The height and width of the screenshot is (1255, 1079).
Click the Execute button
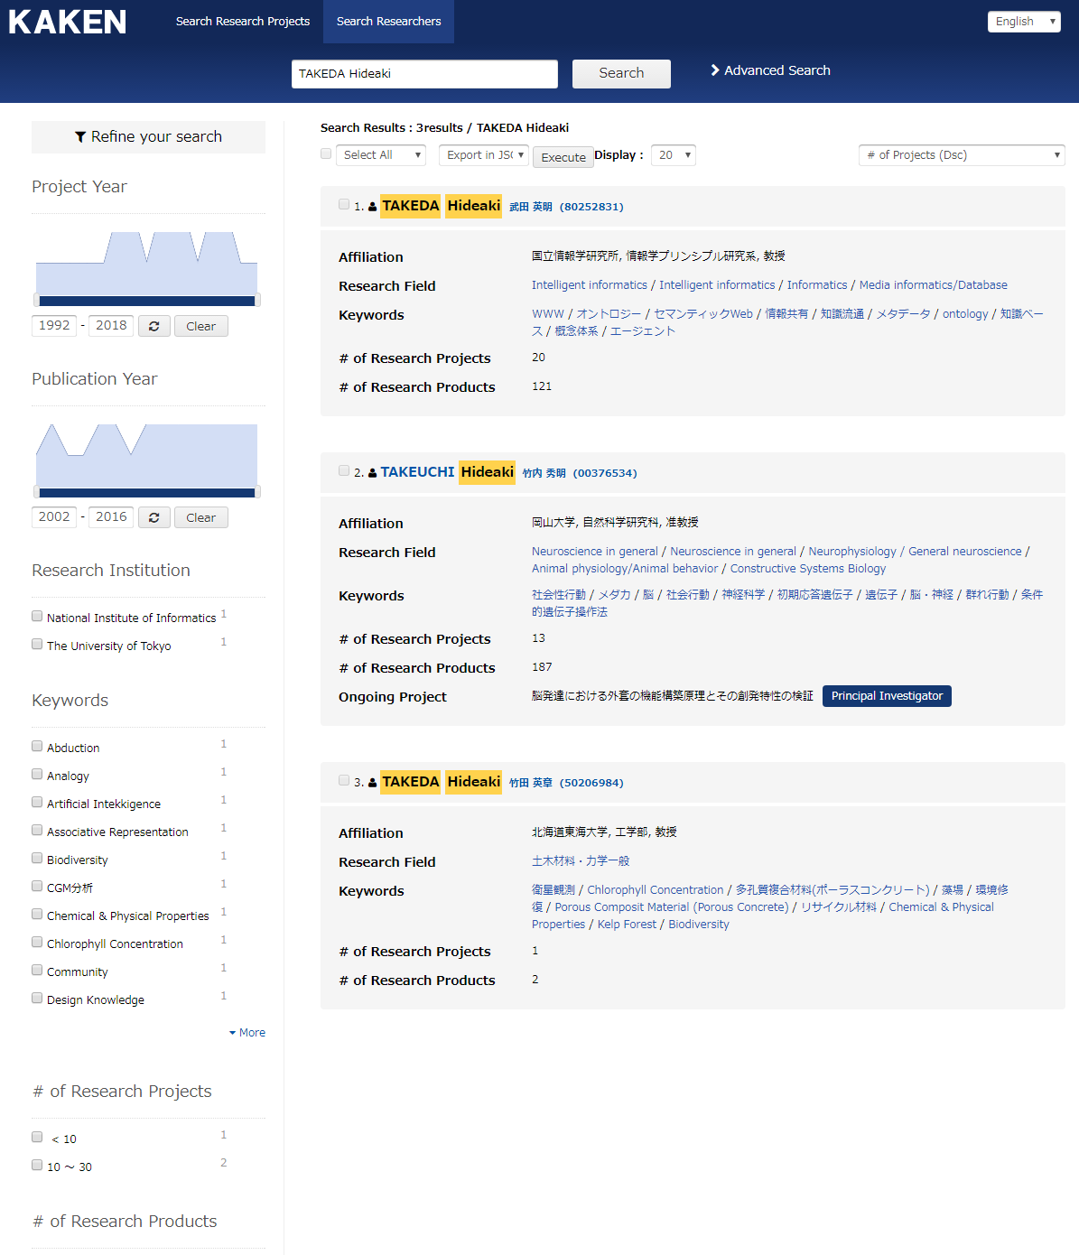point(563,157)
